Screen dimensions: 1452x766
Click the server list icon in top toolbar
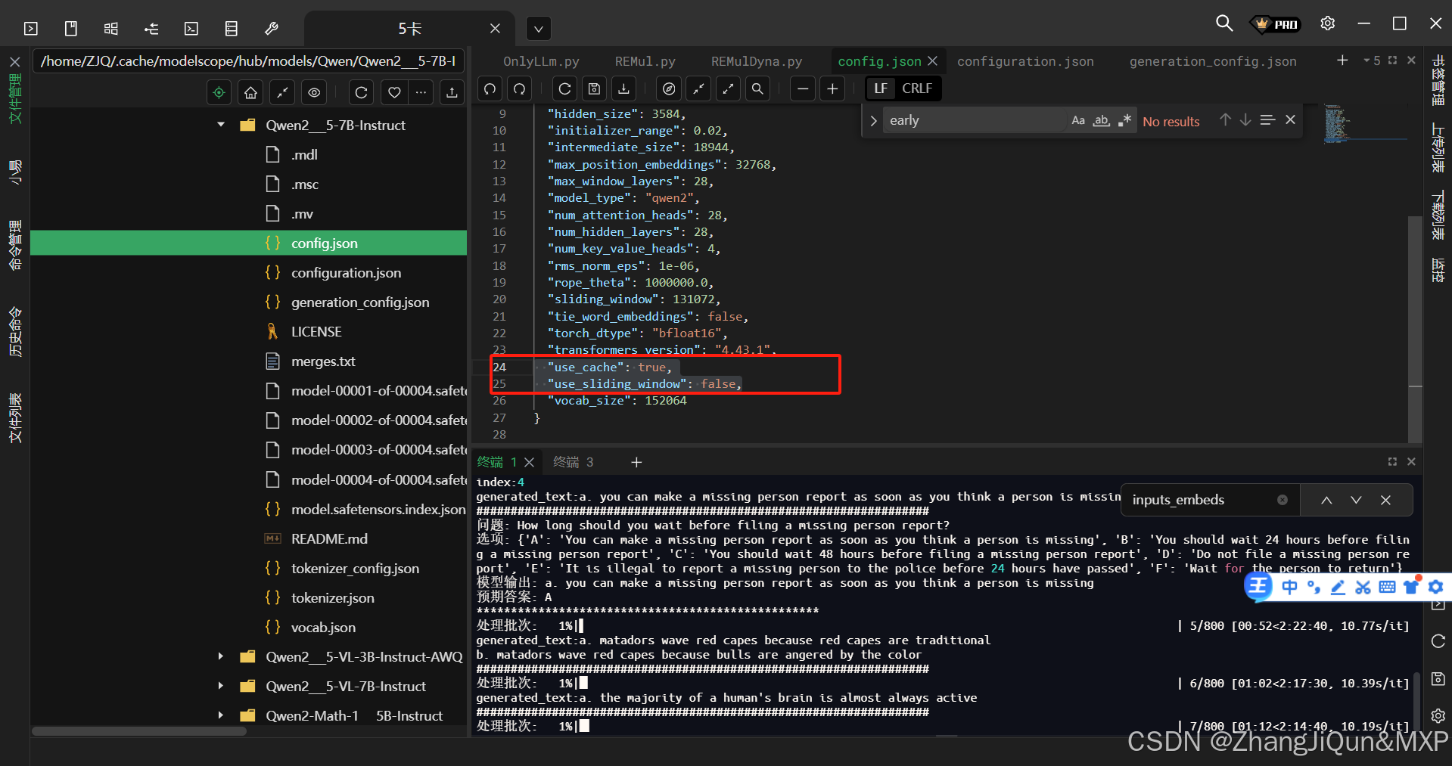232,29
